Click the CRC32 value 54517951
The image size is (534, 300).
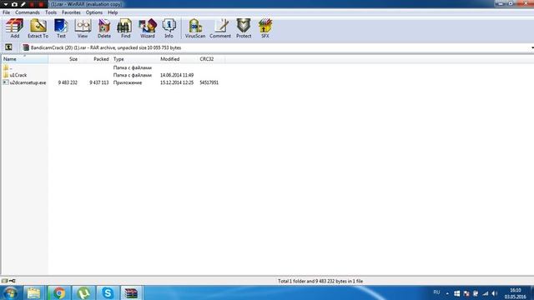(209, 82)
